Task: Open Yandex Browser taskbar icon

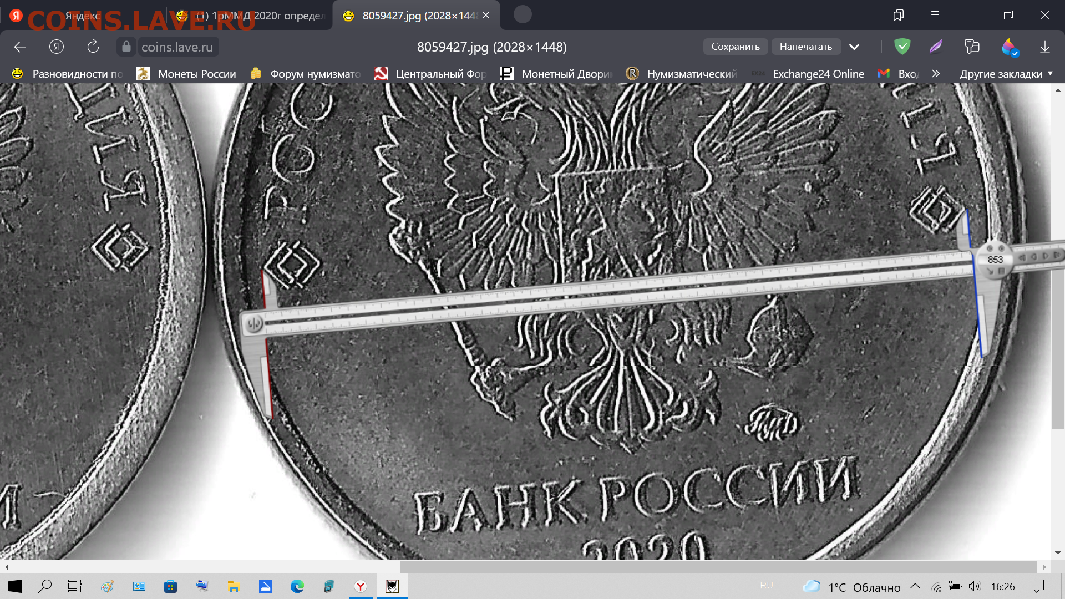Action: (x=361, y=586)
